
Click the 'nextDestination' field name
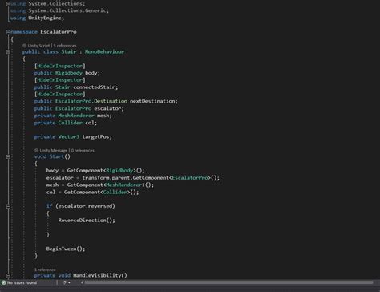pos(152,101)
